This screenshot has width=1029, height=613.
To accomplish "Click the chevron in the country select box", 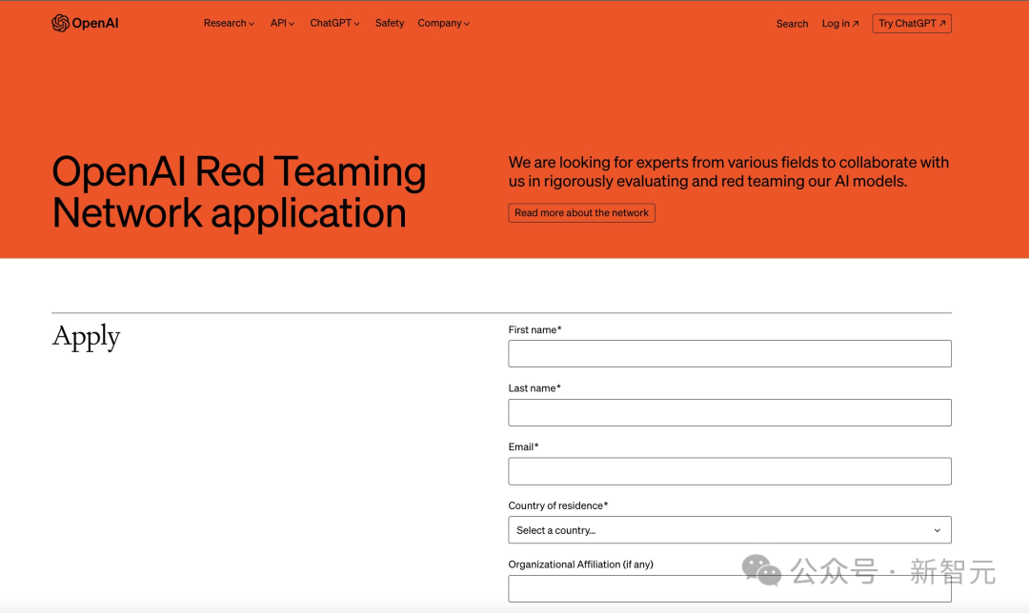I will (937, 530).
